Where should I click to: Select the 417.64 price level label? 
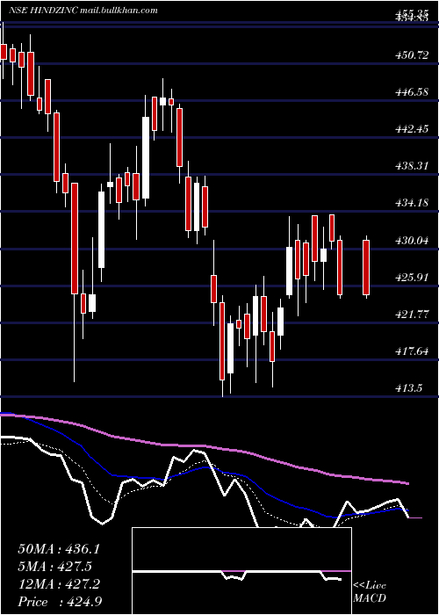(412, 351)
